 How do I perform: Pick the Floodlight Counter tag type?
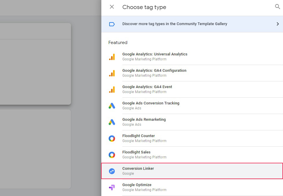192,139
